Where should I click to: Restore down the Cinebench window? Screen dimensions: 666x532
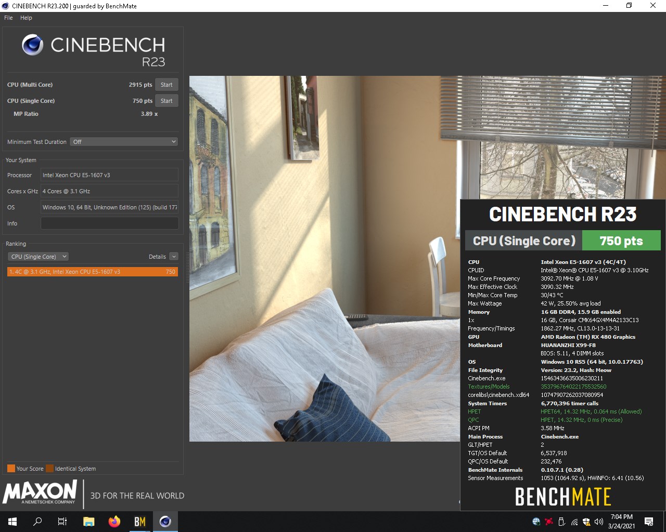coord(629,6)
